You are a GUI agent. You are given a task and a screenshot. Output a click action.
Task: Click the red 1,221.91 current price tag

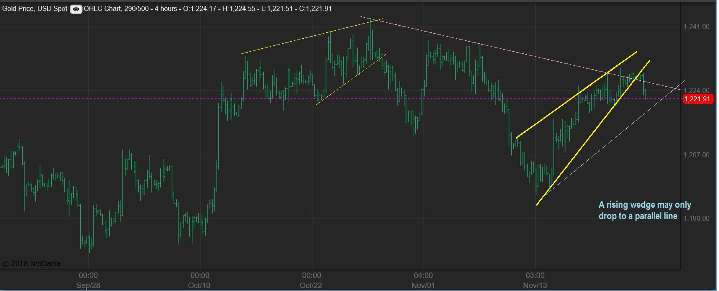coord(697,99)
